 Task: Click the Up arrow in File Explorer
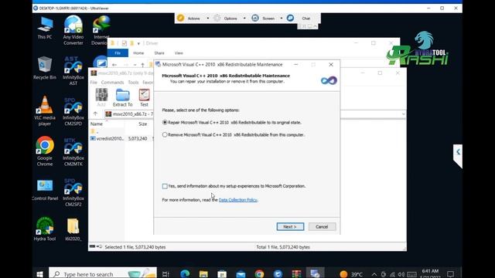[142, 65]
